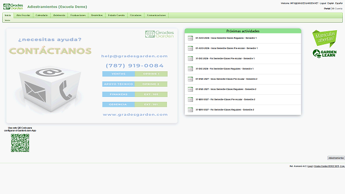The height and width of the screenshot is (194, 345).
Task: Open the Estado Cuenta tab
Action: [116, 15]
